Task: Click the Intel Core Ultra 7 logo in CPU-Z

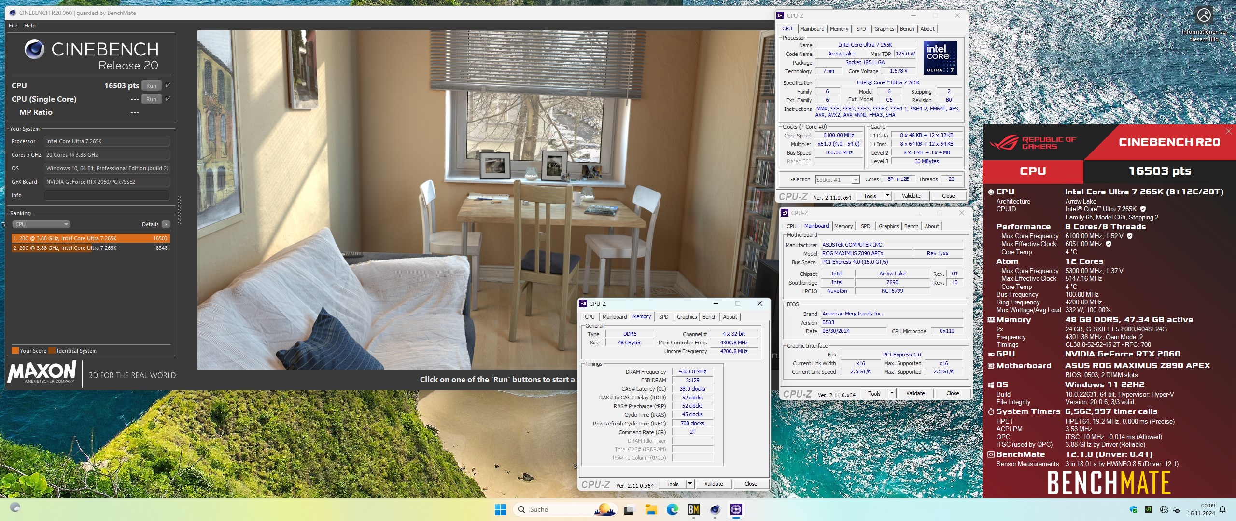Action: coord(940,58)
